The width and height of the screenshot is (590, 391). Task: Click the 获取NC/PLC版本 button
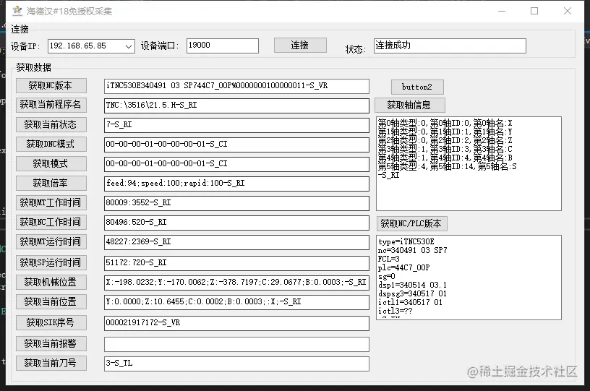coord(411,224)
